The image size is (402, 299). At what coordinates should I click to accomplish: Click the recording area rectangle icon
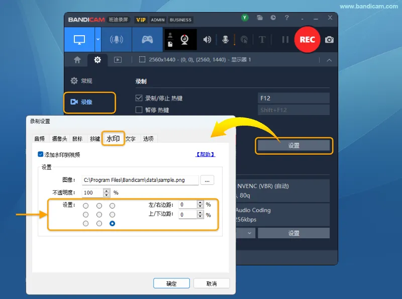142,59
